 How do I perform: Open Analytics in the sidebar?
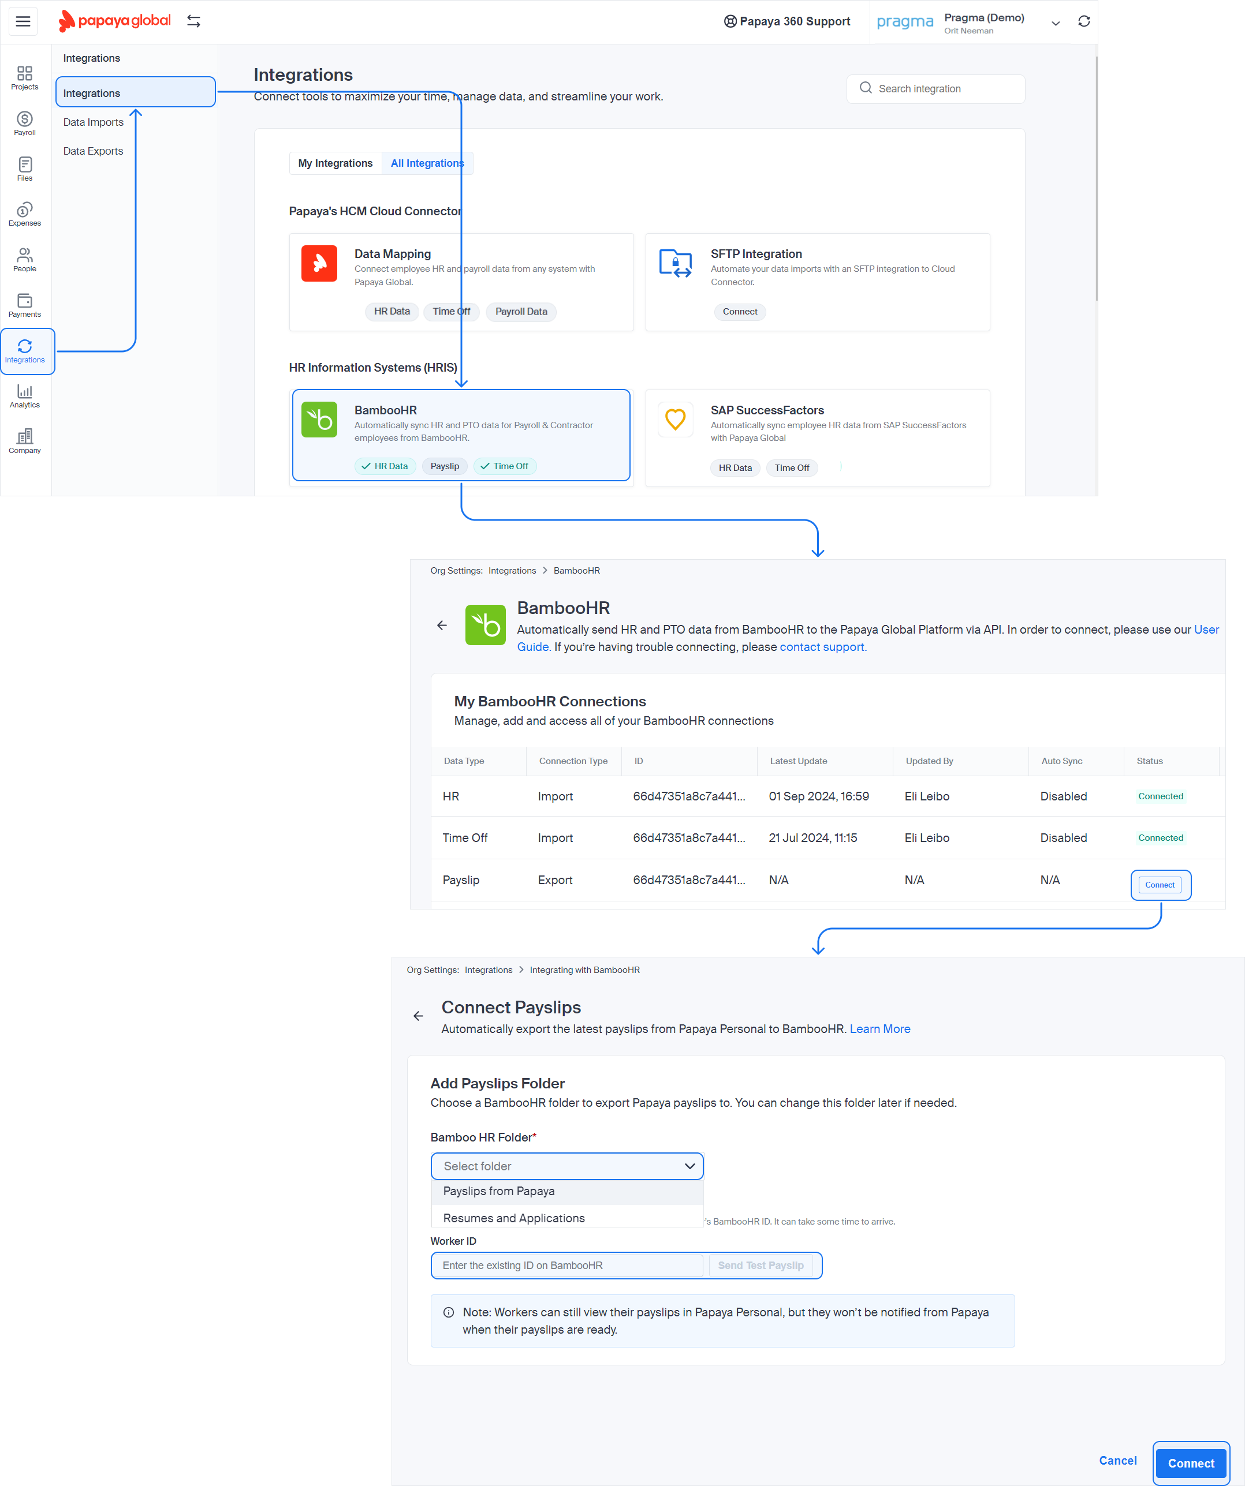(25, 396)
